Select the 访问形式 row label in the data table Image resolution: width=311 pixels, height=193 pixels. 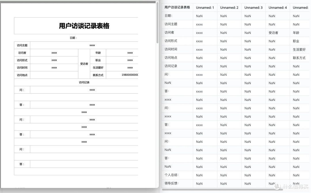[171, 41]
